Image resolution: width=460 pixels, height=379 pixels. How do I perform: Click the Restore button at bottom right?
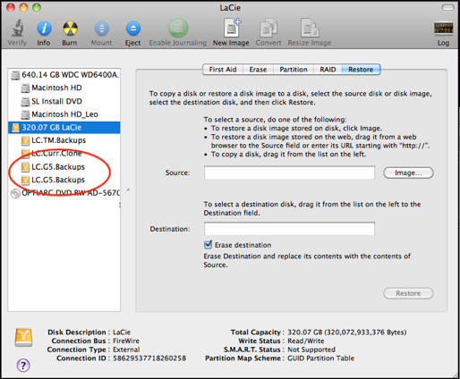click(x=408, y=293)
